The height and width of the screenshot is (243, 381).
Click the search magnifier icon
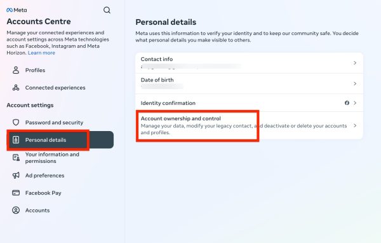[x=107, y=10]
